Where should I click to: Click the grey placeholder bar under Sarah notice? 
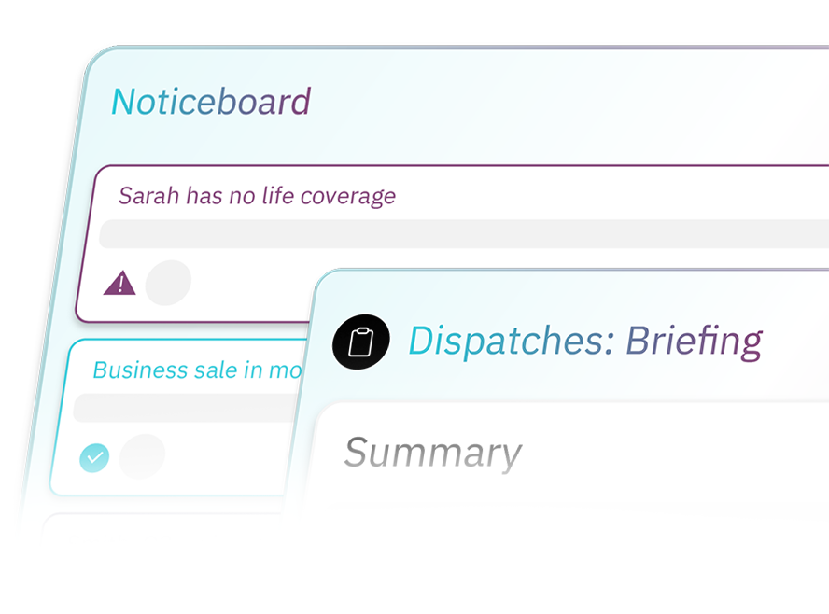pyautogui.click(x=464, y=234)
